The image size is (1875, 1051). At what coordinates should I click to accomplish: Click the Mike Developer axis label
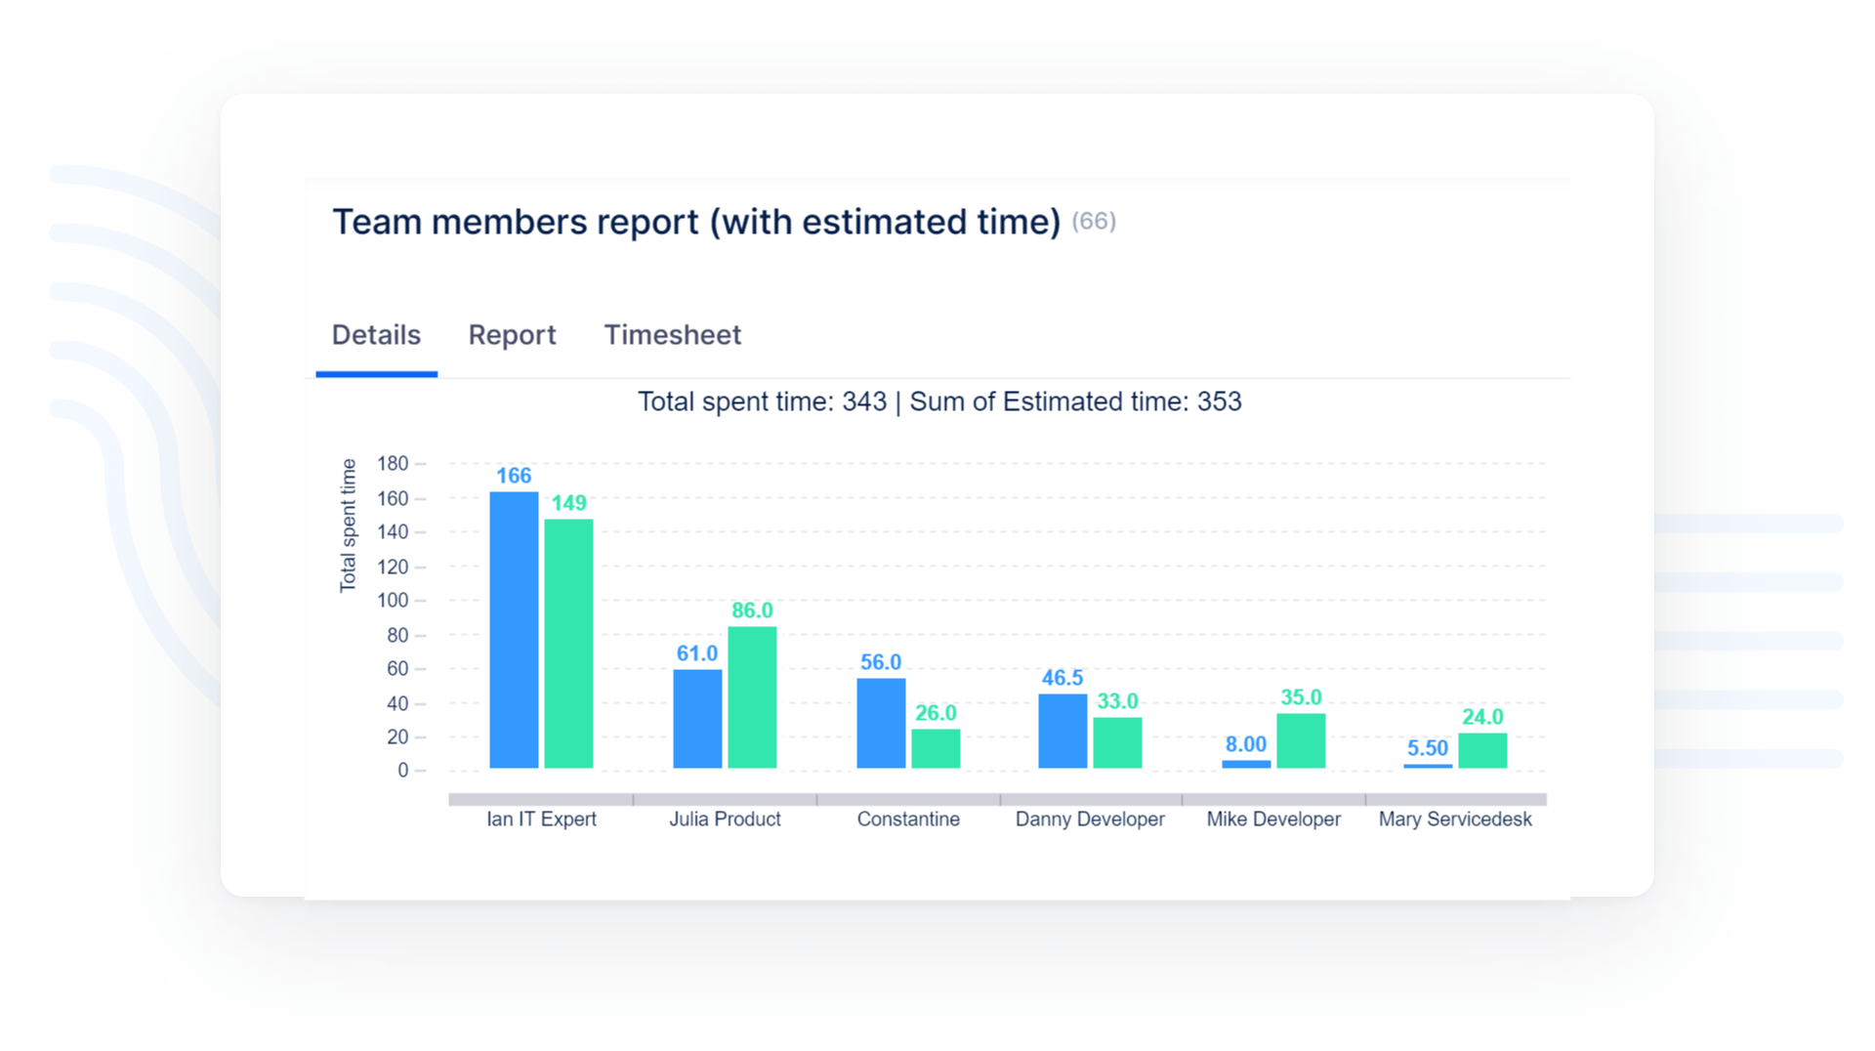coord(1273,820)
